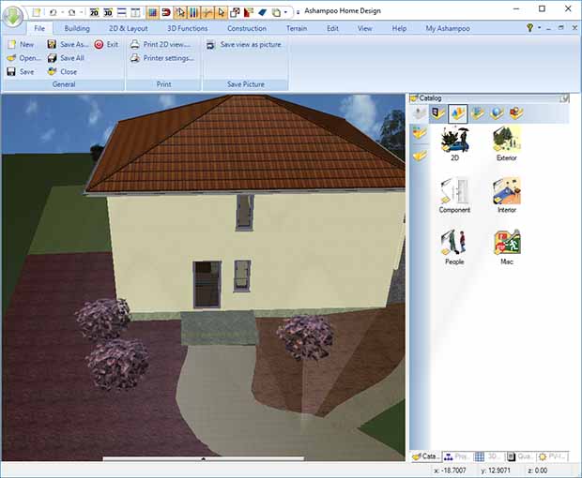Click the plain yellow folder icon in catalog sidebar
The width and height of the screenshot is (582, 478).
[x=420, y=156]
